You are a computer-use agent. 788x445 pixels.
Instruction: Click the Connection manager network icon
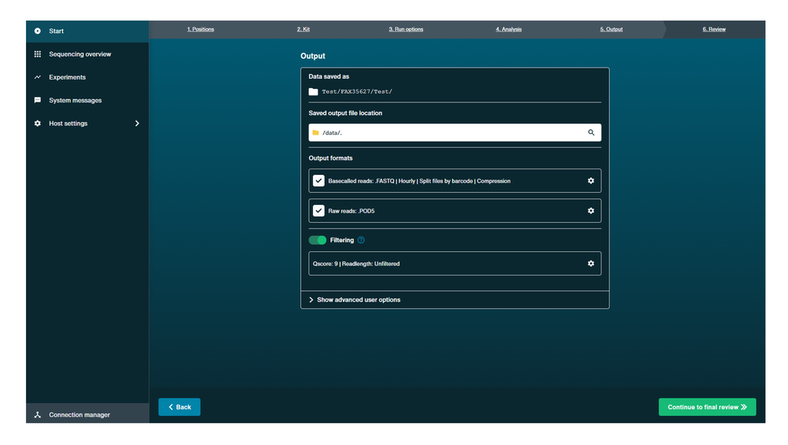(38, 415)
